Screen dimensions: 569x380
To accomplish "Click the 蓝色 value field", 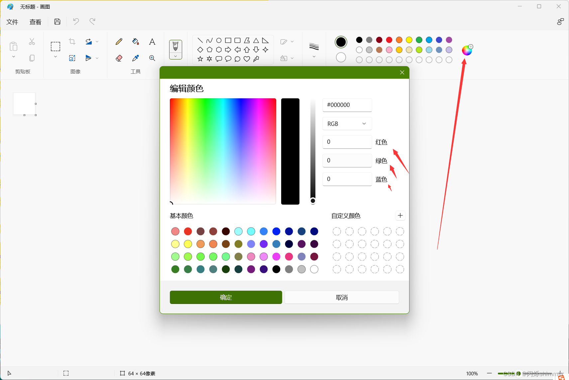I will click(347, 179).
